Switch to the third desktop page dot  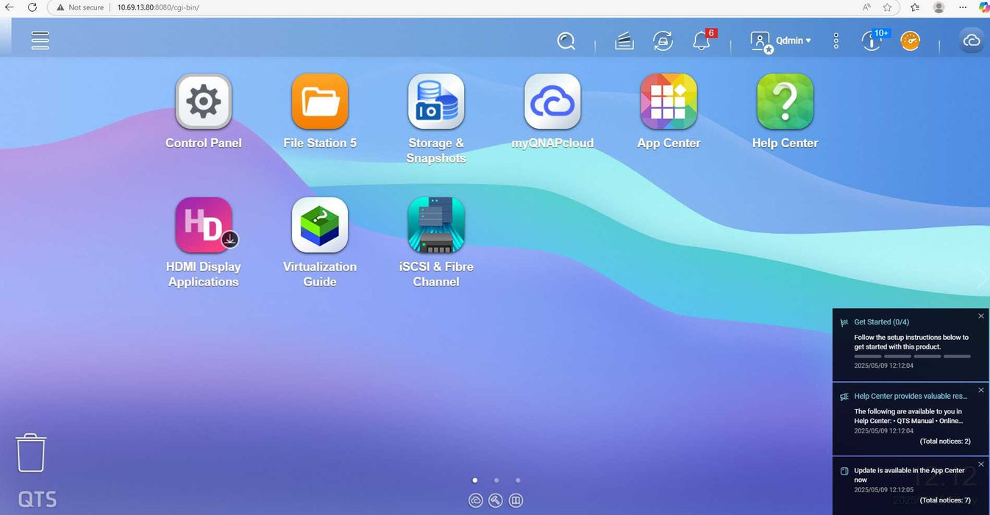point(518,480)
